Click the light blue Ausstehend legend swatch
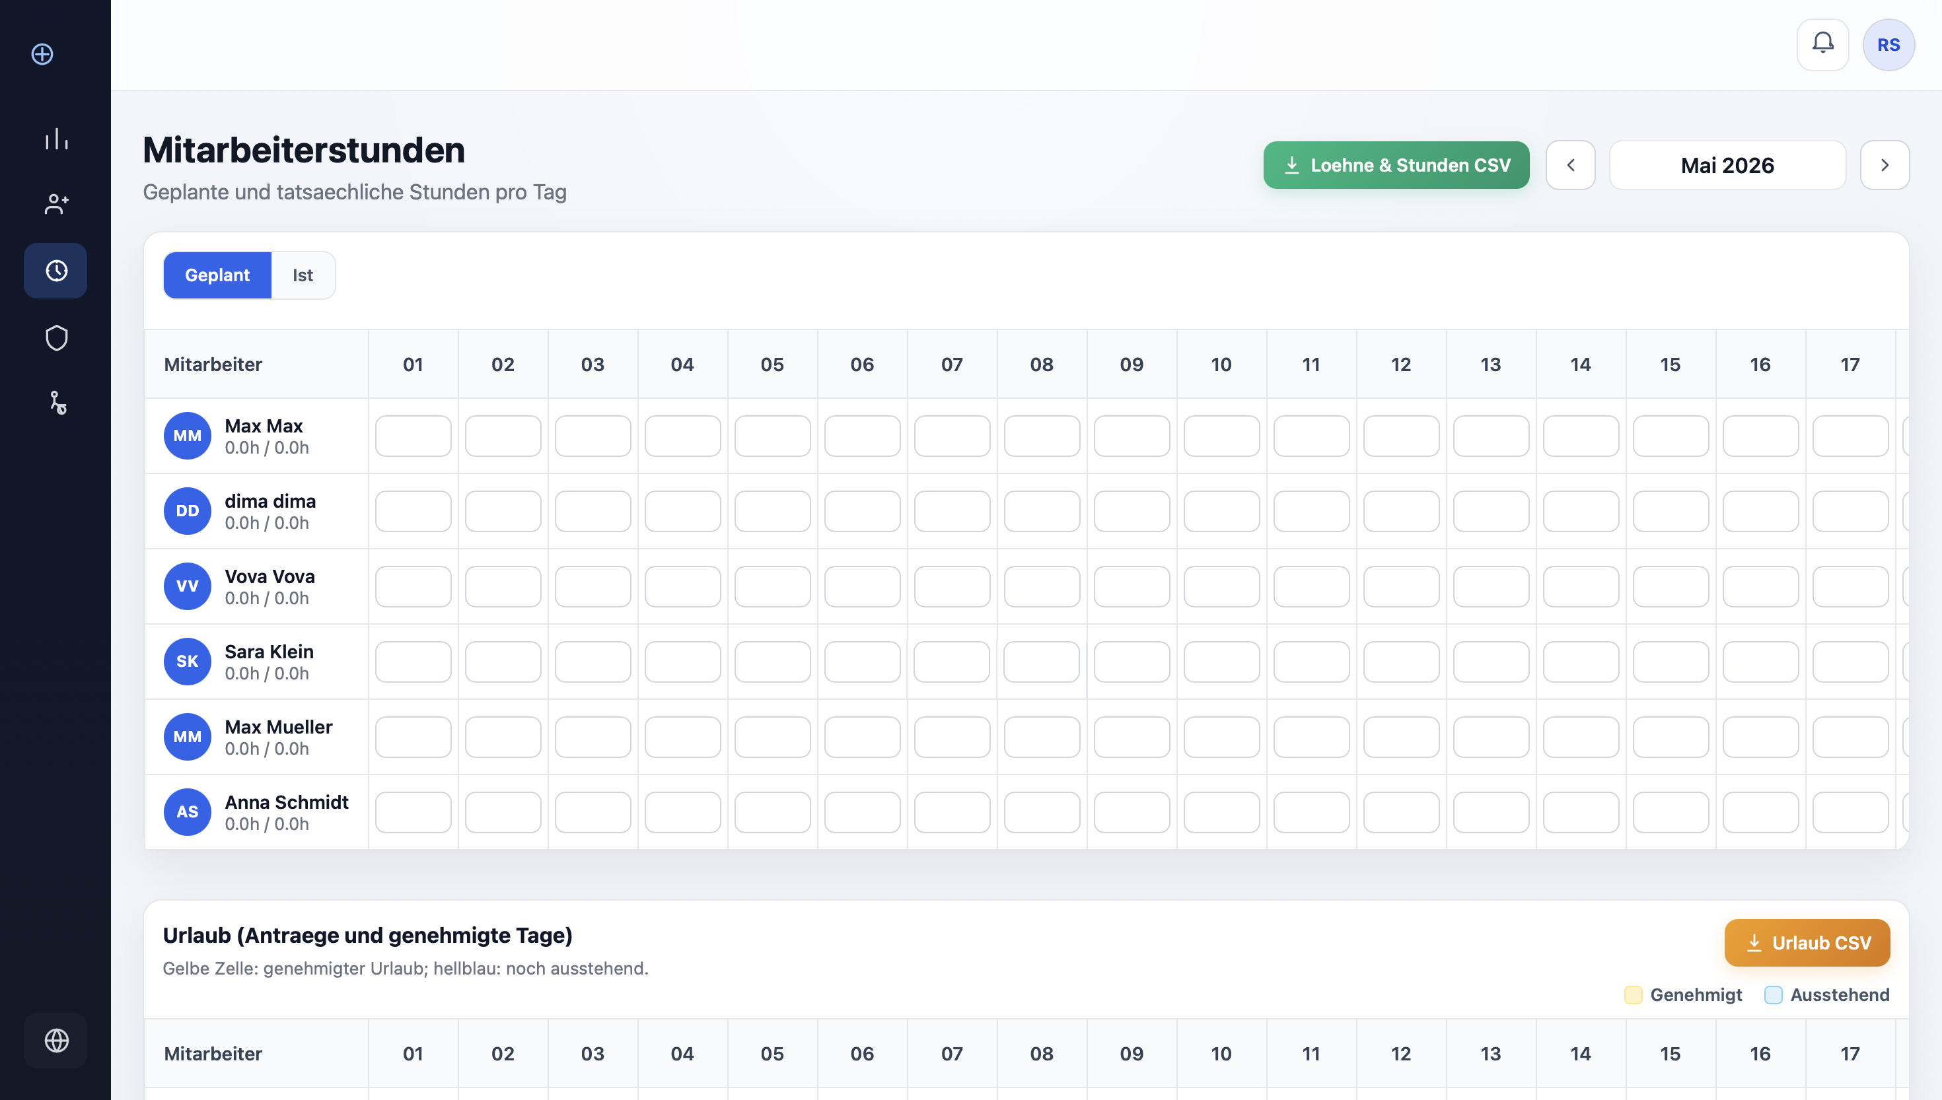The height and width of the screenshot is (1100, 1942). point(1773,995)
